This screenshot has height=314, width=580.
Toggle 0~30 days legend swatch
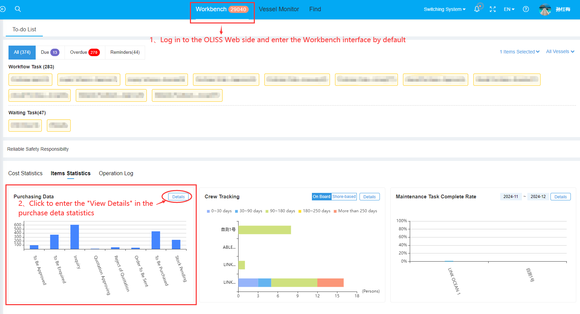pos(208,211)
